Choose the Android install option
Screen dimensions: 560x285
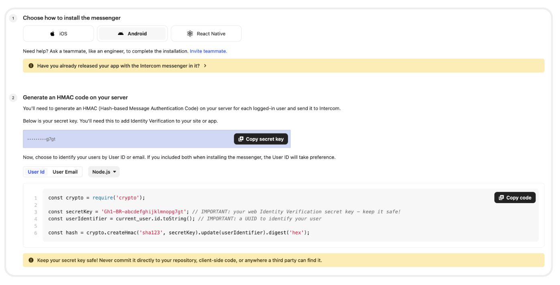[x=132, y=34]
